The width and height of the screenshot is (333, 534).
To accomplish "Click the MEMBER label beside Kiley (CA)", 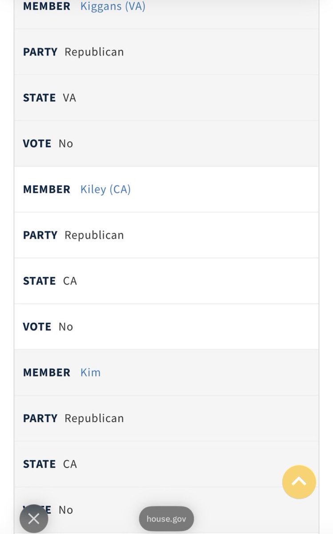I will pyautogui.click(x=47, y=190).
